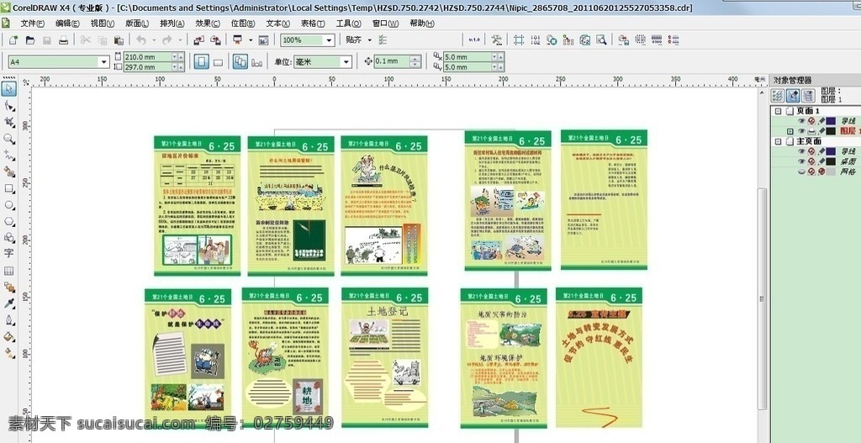Select the Zoom tool in the toolbox
Viewport: 861px width, 443px height.
point(9,139)
